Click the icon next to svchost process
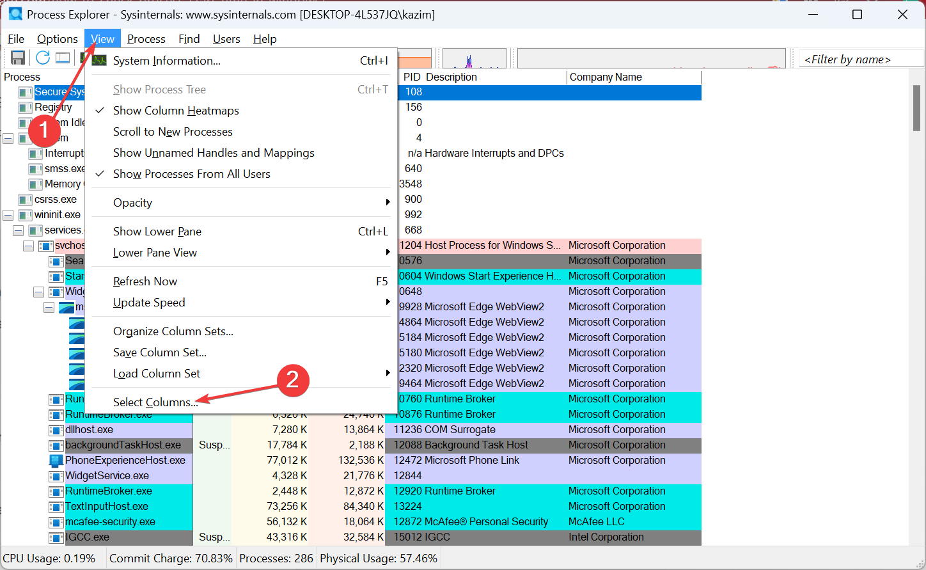This screenshot has width=926, height=570. click(46, 246)
